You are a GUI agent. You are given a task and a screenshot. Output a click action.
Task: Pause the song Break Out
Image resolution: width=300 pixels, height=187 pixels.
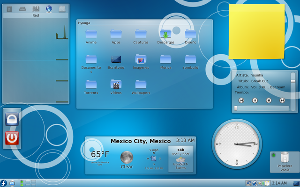click(x=255, y=101)
